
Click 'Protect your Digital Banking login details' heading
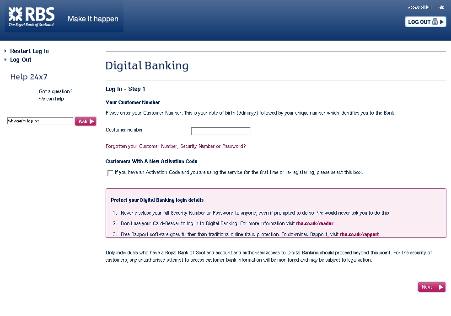157,200
